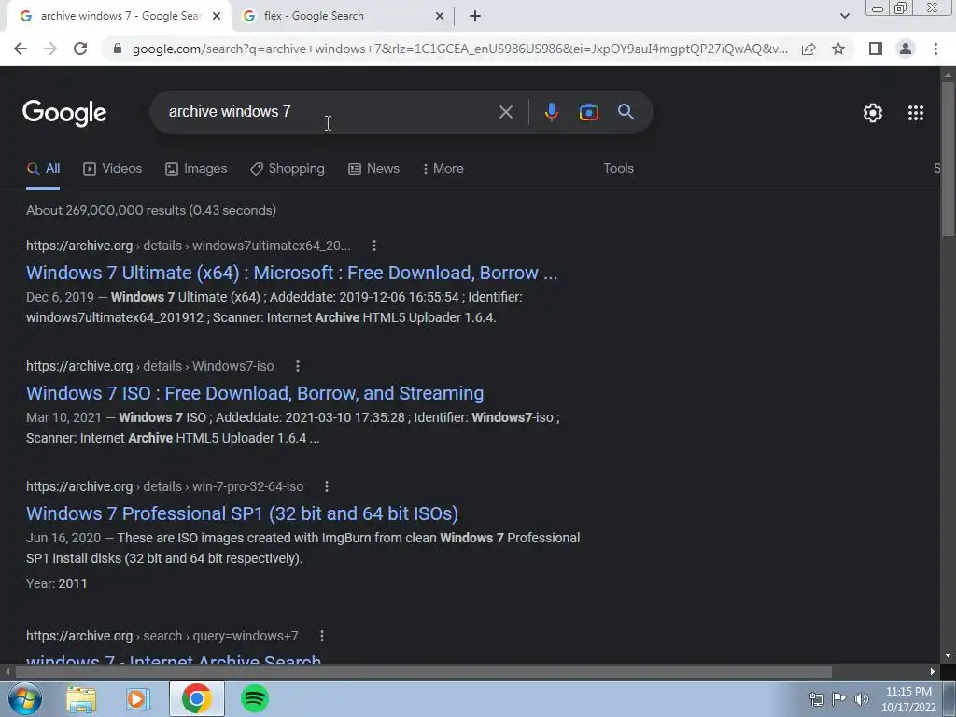Share this page using address bar icon
The width and height of the screenshot is (956, 717).
coord(808,49)
